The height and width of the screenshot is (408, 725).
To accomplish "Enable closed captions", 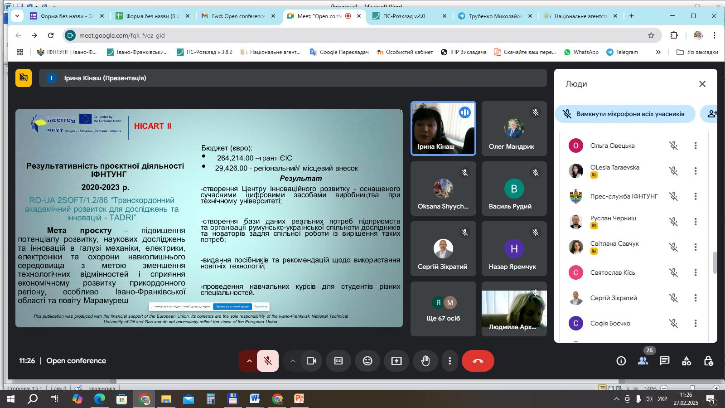I will click(x=338, y=361).
